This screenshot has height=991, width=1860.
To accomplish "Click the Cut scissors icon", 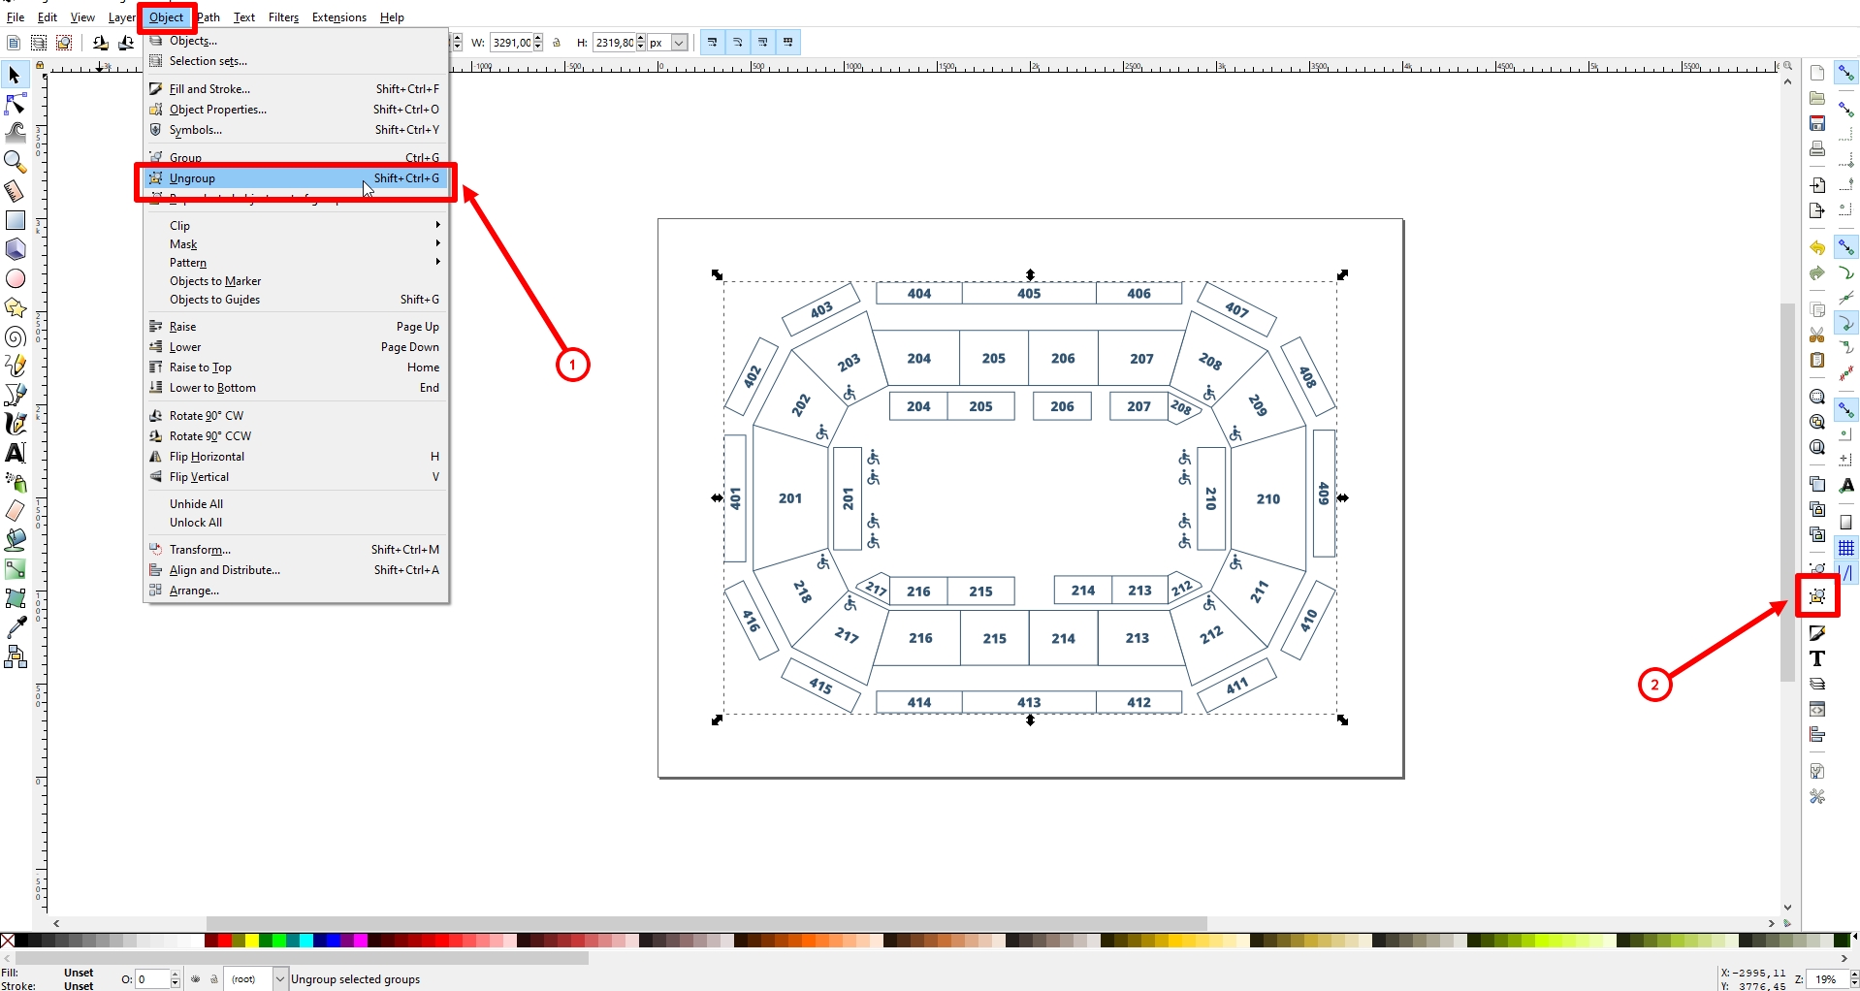I will [1817, 335].
